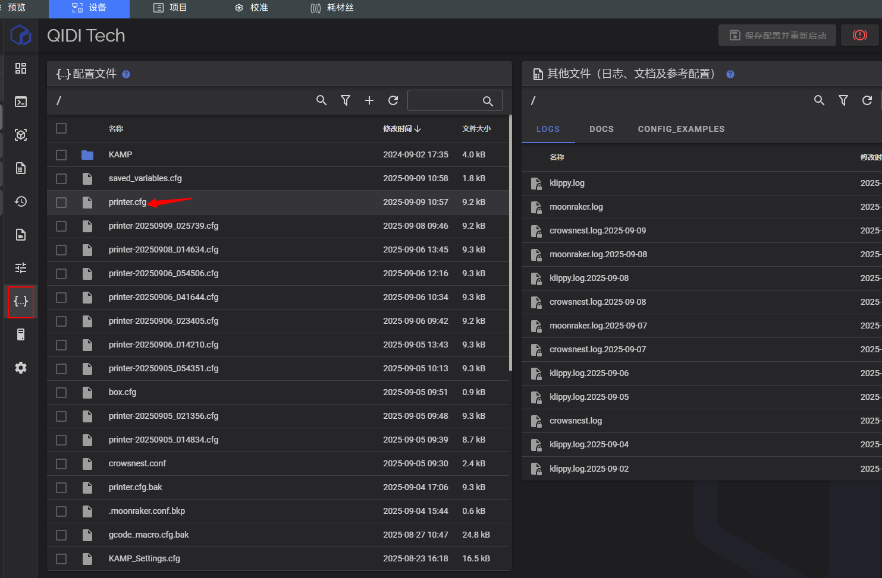
Task: Click the tune sliders icon in sidebar
Action: click(x=21, y=268)
